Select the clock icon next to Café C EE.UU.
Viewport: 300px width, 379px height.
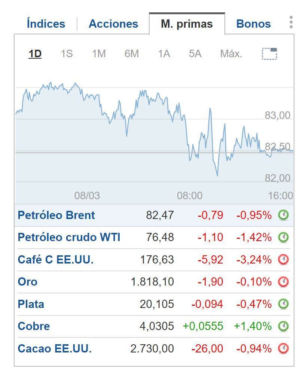pyautogui.click(x=284, y=259)
